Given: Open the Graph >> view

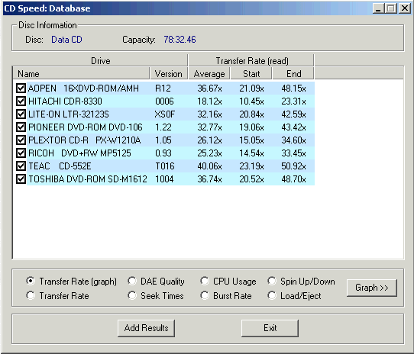Looking at the screenshot, I should (372, 288).
